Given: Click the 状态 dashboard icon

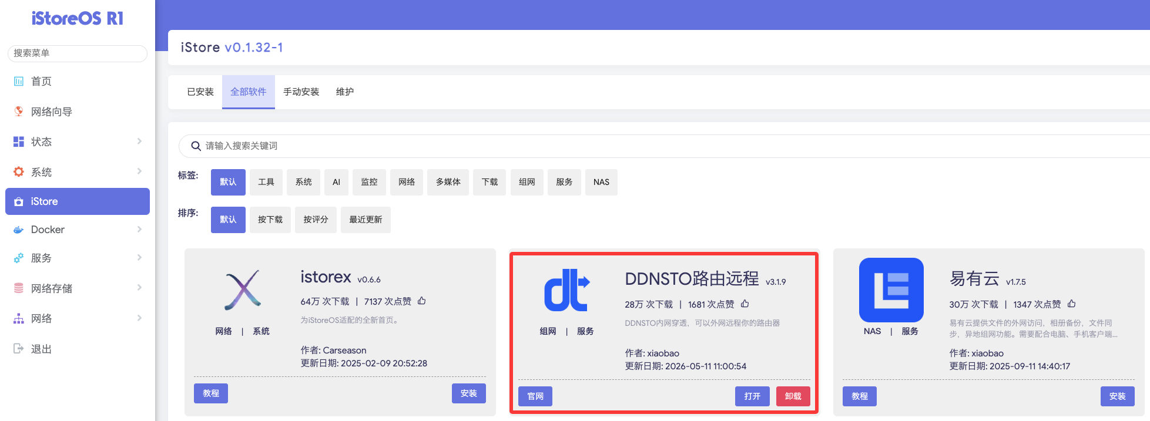Looking at the screenshot, I should [19, 142].
